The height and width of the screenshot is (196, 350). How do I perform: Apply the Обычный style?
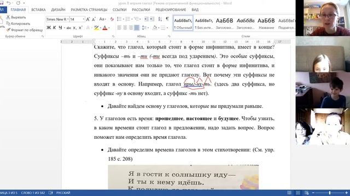tap(183, 23)
